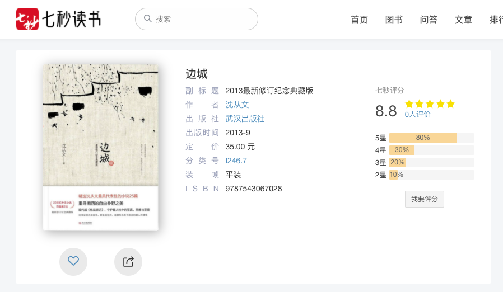Click the 2星 10% rating bar

pos(431,175)
